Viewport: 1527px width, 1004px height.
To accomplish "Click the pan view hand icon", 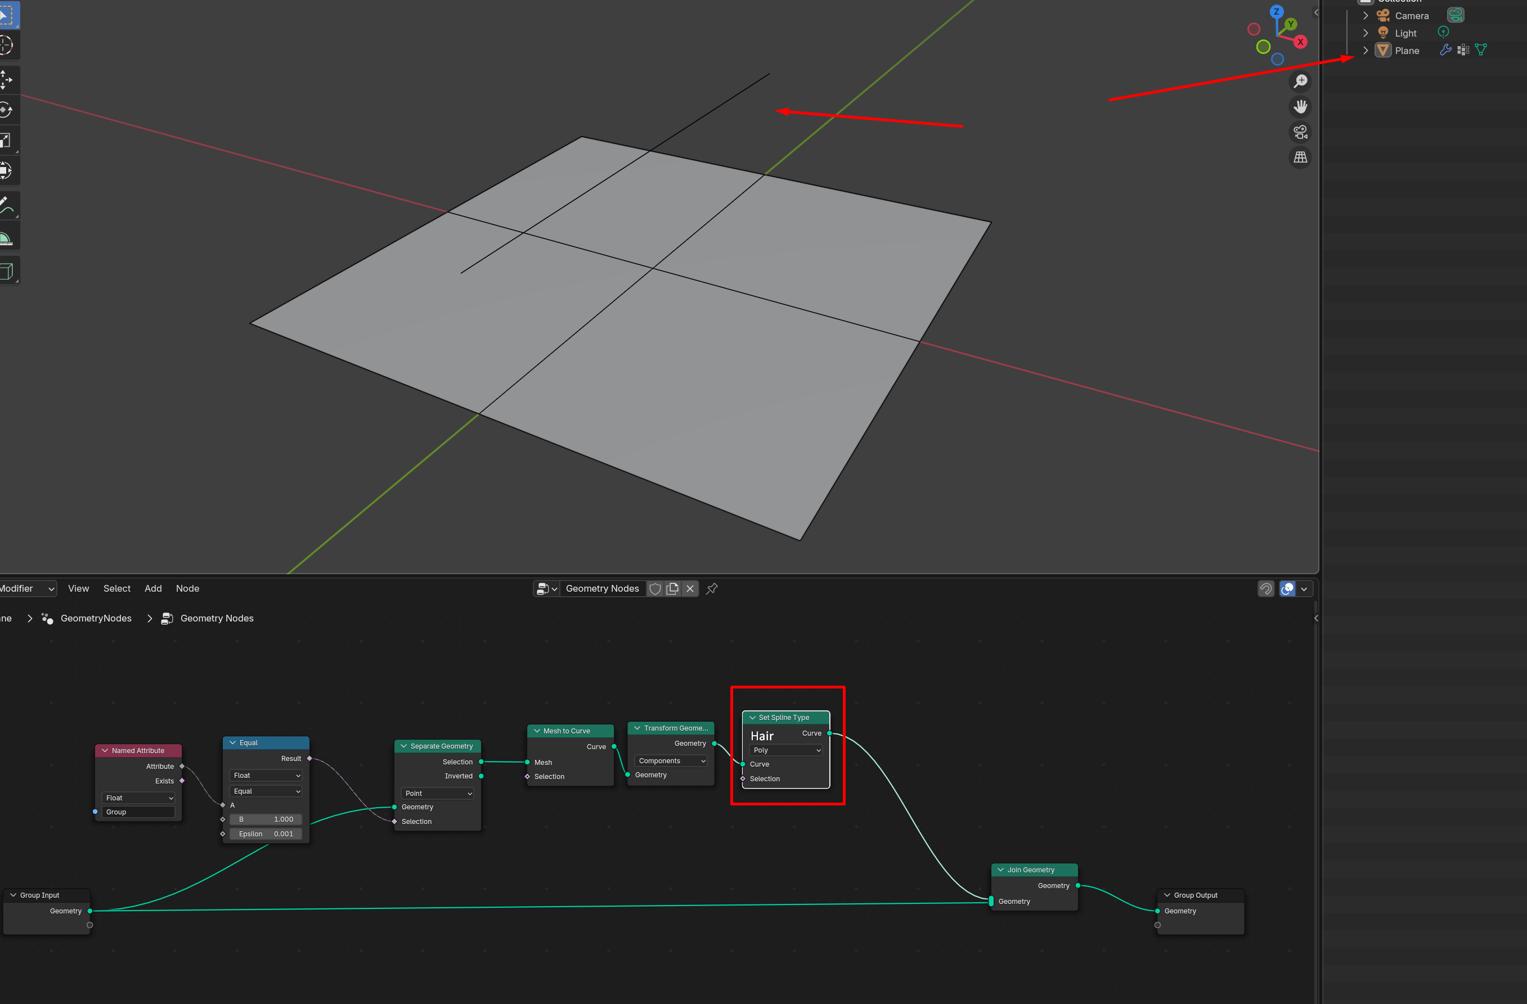I will 1300,106.
